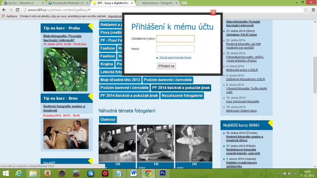Image resolution: width=317 pixels, height=178 pixels.
Task: Open the two dancers glamour thumbnail
Action: (x=155, y=143)
